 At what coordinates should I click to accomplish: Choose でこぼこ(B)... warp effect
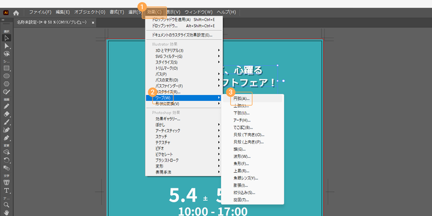252,127
